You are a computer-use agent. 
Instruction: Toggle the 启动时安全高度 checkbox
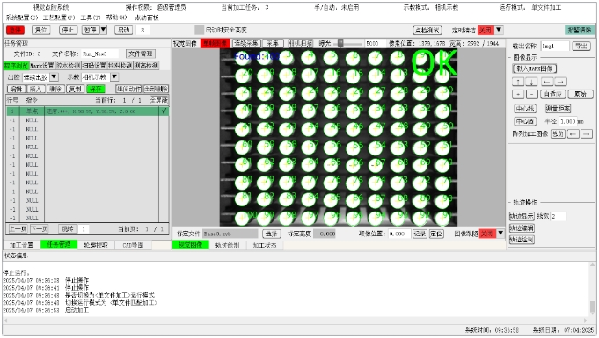click(199, 30)
